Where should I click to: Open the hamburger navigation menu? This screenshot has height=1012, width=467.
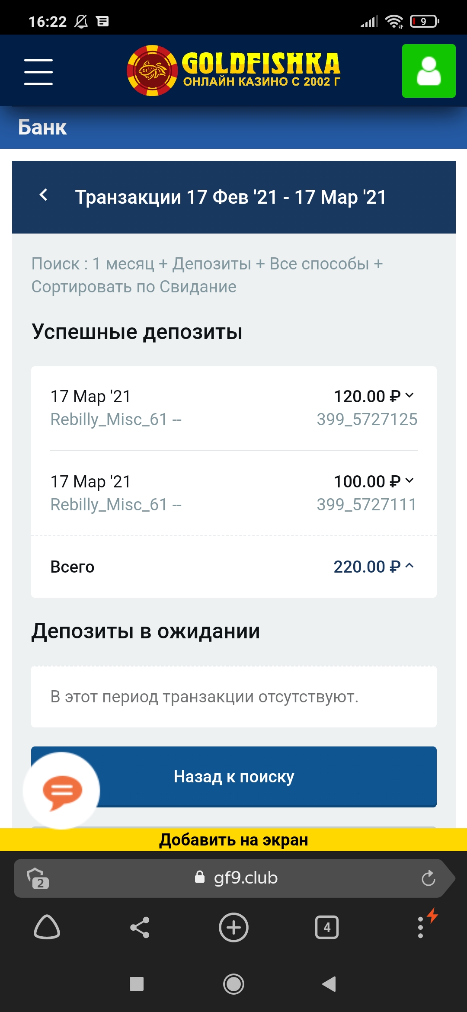[38, 72]
